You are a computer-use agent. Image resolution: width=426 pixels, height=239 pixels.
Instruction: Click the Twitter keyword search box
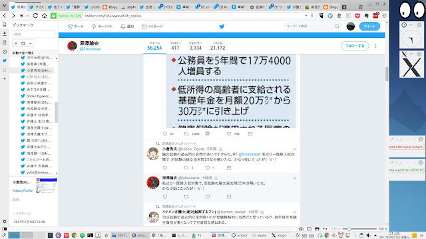point(312,27)
